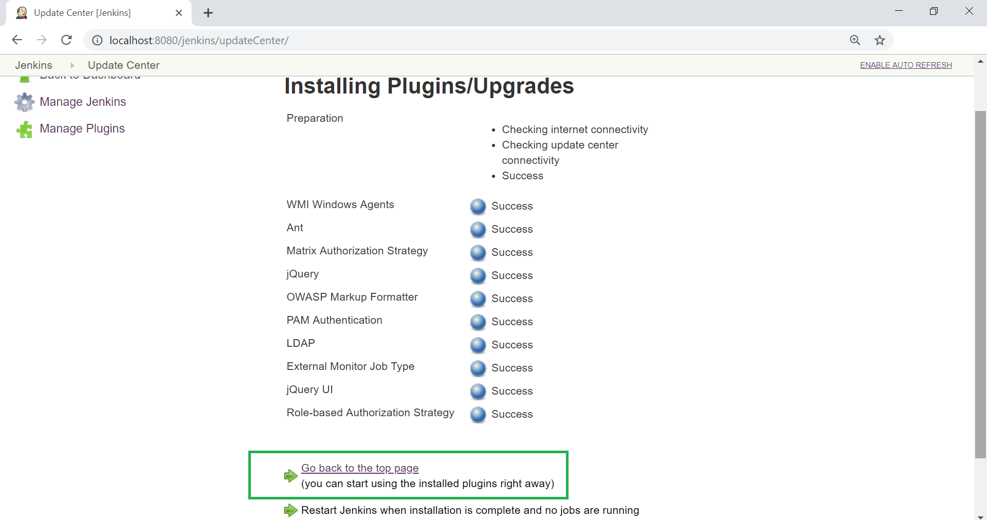Click the Manage Jenkins gear icon
Image resolution: width=987 pixels, height=520 pixels.
point(25,102)
